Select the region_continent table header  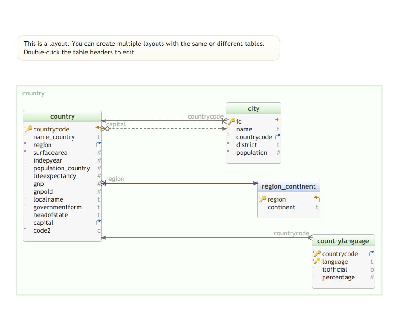pyautogui.click(x=288, y=186)
